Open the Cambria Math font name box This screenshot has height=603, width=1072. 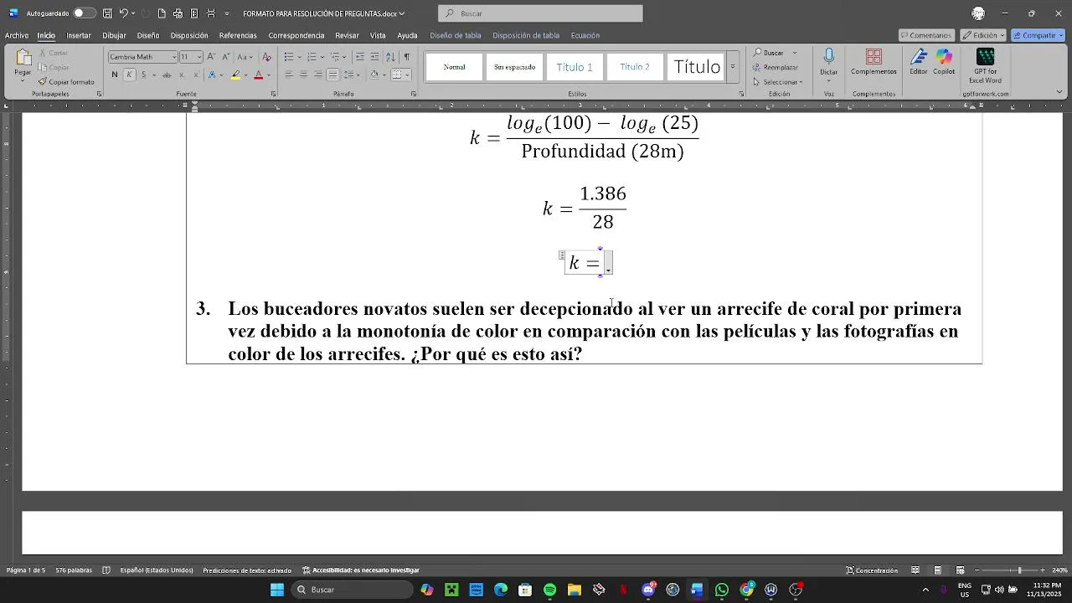point(143,57)
